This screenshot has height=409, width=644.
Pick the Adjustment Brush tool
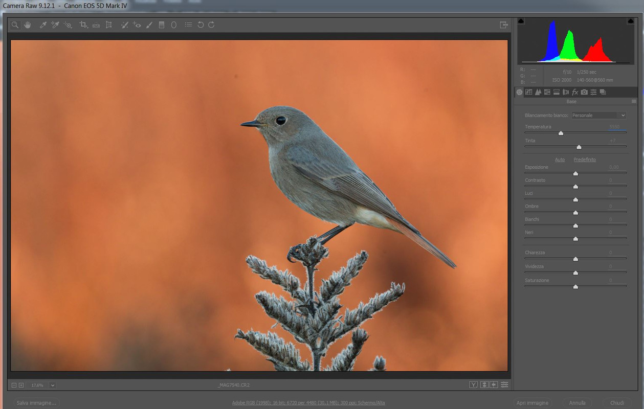pyautogui.click(x=149, y=25)
